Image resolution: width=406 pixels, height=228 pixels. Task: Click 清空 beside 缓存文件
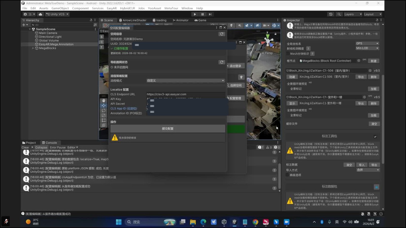(374, 124)
